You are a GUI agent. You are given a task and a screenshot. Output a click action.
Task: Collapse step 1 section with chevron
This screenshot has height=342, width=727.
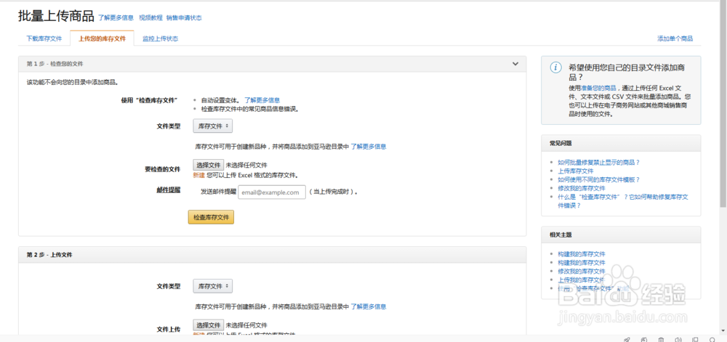tap(515, 64)
